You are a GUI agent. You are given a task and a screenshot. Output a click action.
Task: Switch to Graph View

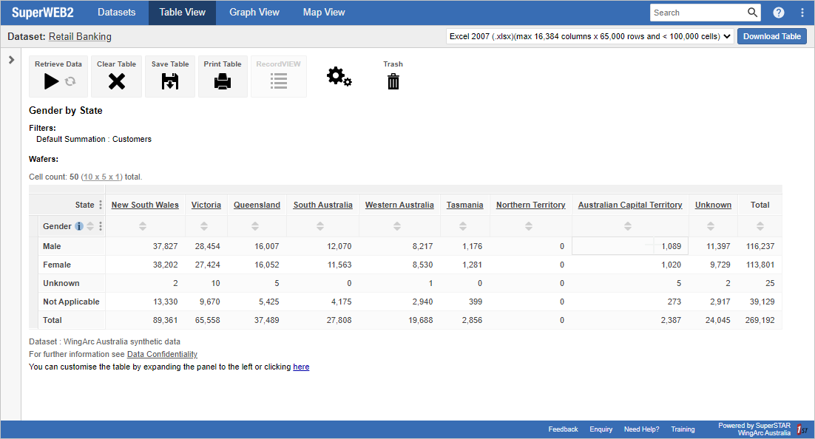[254, 12]
